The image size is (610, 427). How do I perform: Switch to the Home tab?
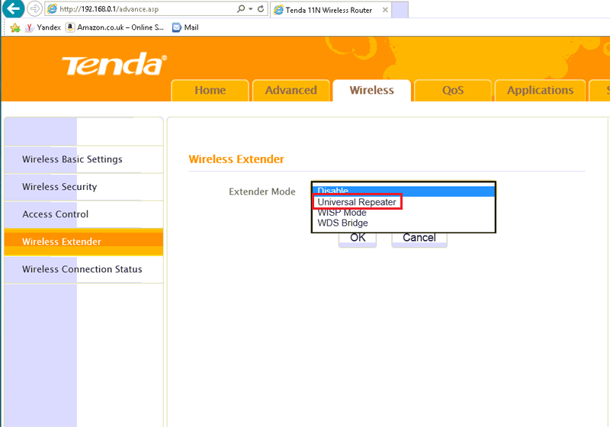click(210, 90)
